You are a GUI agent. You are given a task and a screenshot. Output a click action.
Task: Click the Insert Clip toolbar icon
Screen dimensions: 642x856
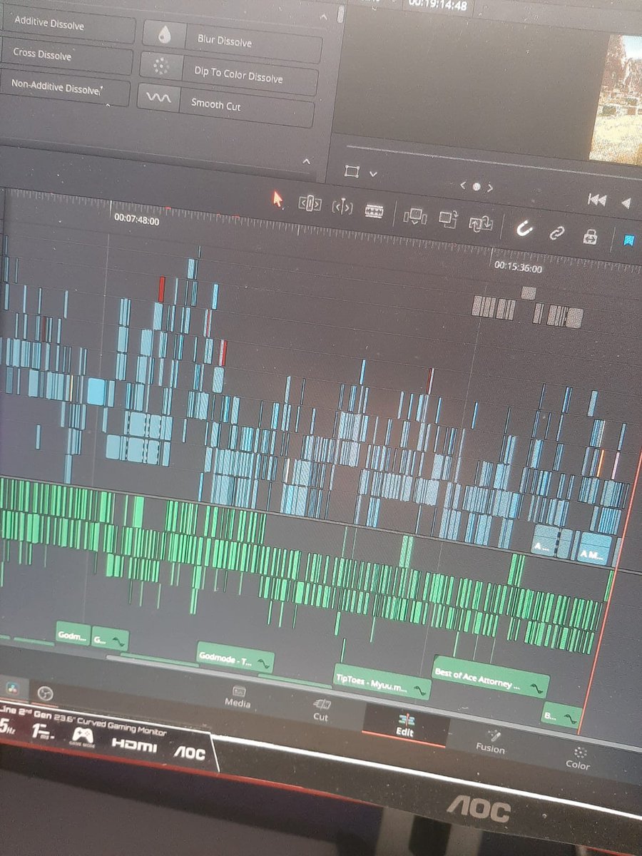(x=414, y=216)
